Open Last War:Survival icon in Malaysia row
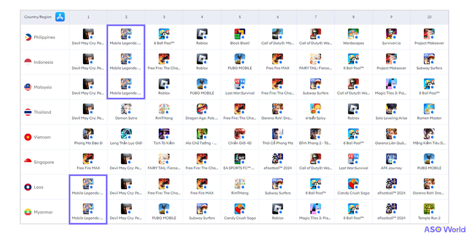Screen dimensions: 469x235 [x=240, y=84]
